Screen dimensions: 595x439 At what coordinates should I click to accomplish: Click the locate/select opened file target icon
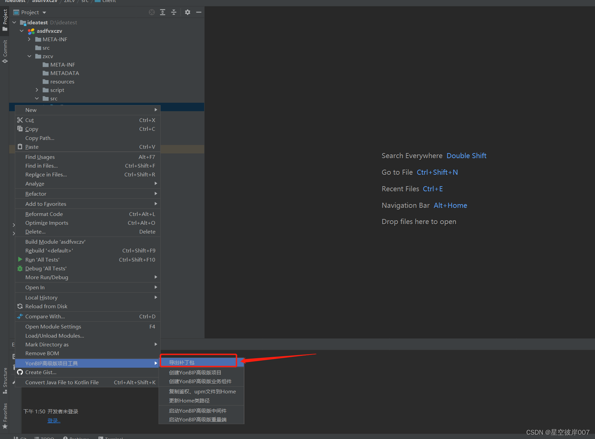tap(152, 12)
